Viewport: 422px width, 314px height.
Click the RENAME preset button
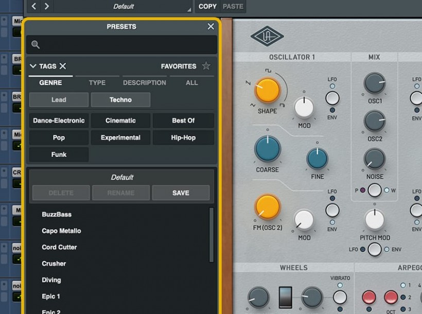(x=121, y=193)
